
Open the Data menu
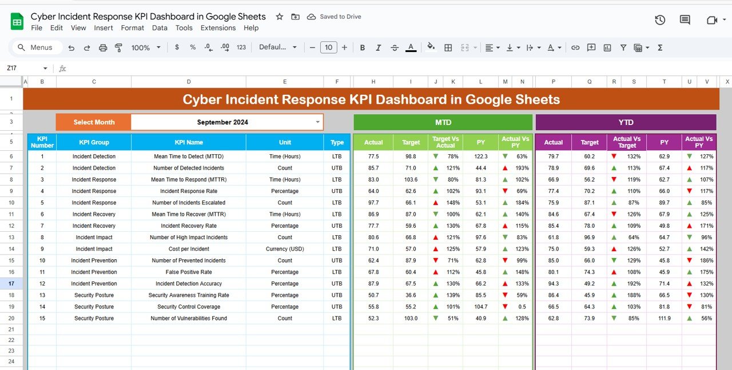[160, 27]
